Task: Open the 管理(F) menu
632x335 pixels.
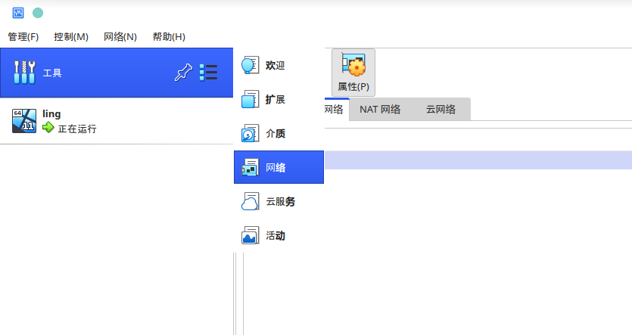Action: point(23,37)
